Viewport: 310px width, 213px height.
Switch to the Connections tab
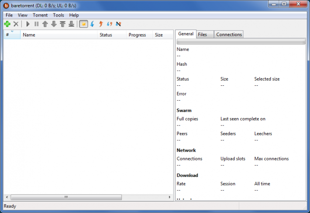click(229, 34)
